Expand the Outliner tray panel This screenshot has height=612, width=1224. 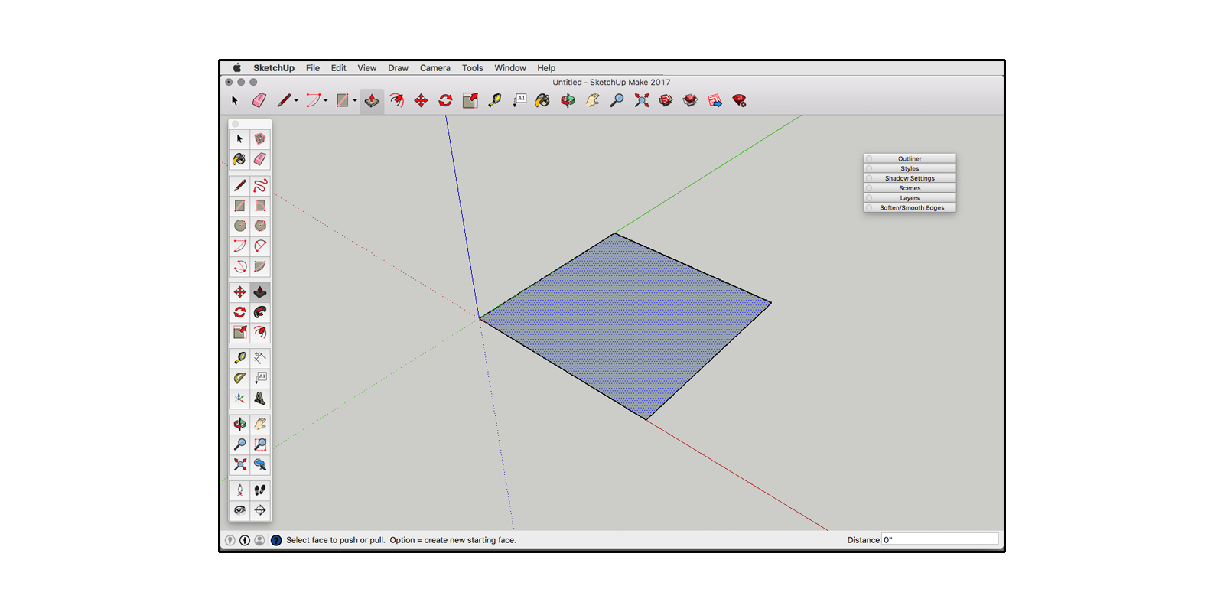pyautogui.click(x=910, y=158)
